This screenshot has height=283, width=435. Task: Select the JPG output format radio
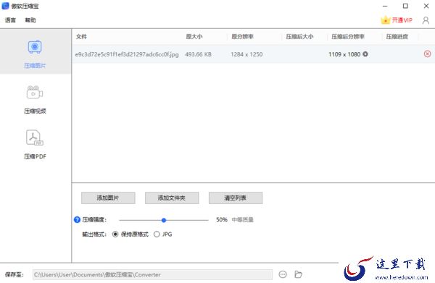tap(157, 235)
